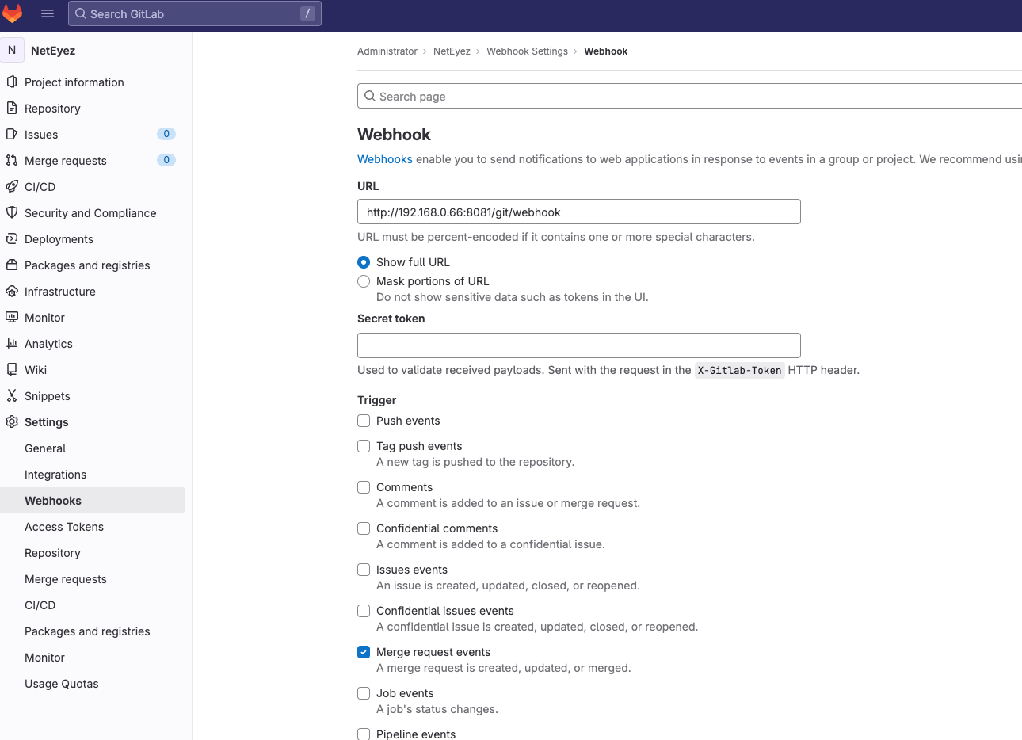Open NetEyez project name in sidebar

click(53, 50)
